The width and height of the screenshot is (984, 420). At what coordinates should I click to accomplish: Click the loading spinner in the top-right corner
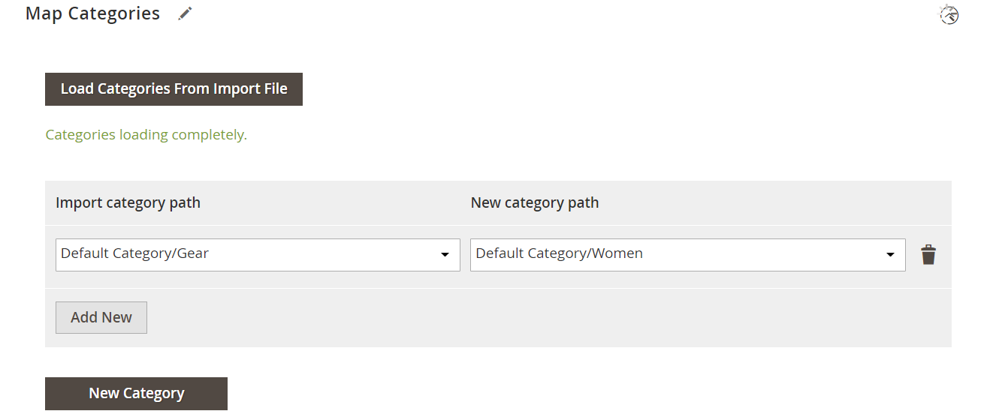tap(949, 14)
